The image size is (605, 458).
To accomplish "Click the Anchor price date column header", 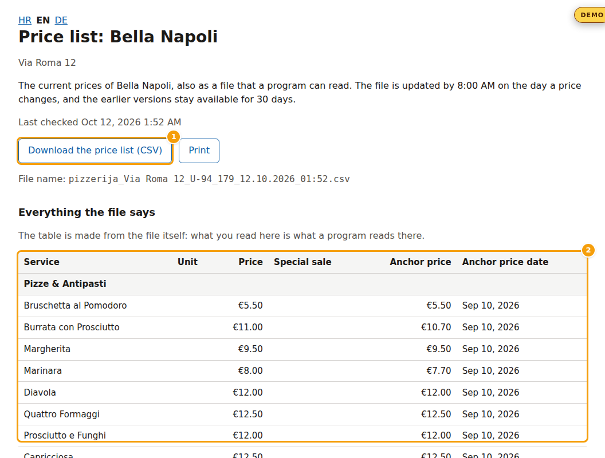I will pos(505,262).
